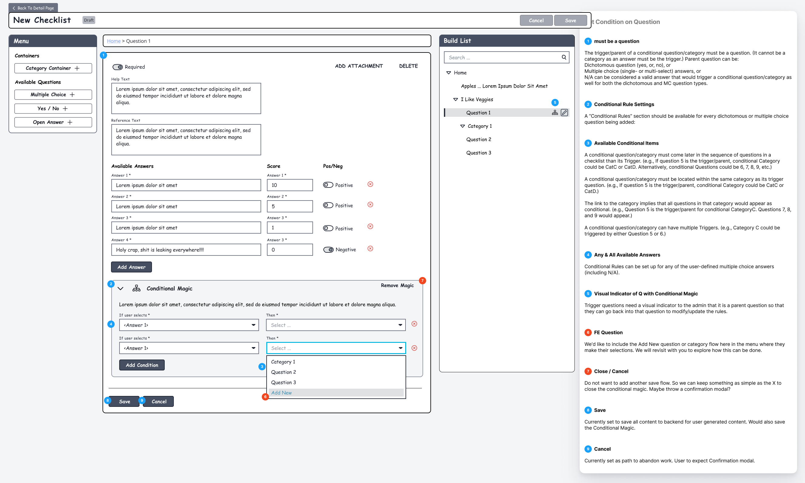Screen dimensions: 805x483
Task: Add an Open Answer question
Action: click(x=53, y=122)
